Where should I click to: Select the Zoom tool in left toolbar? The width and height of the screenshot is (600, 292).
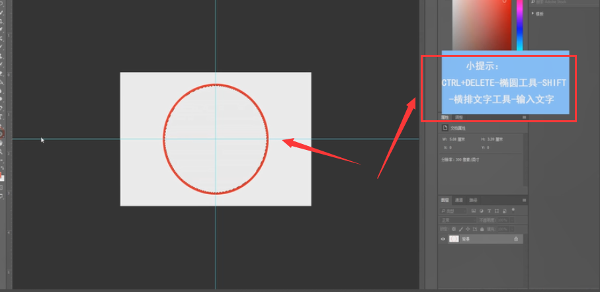(x=2, y=152)
